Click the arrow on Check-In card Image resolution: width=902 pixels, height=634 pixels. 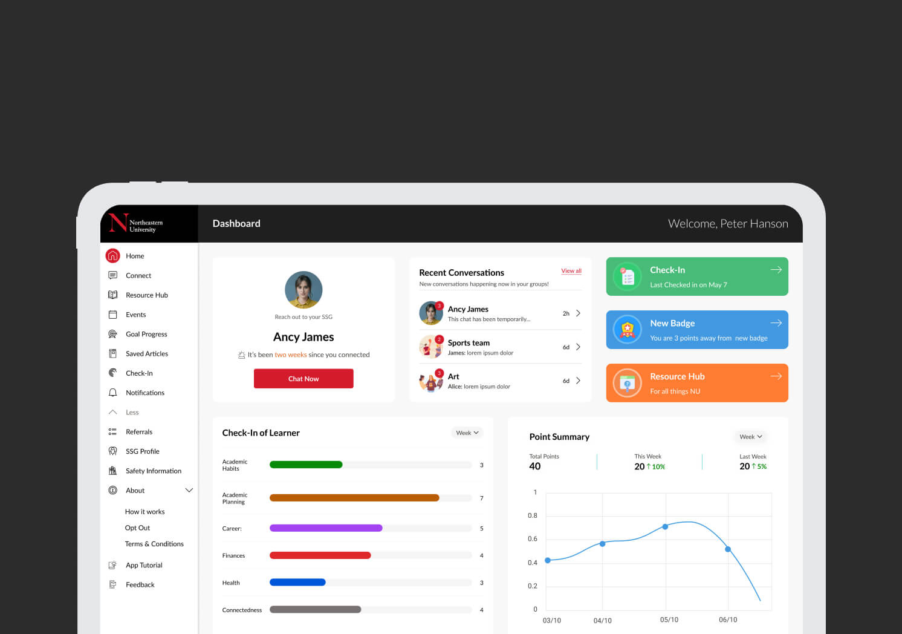pyautogui.click(x=776, y=270)
